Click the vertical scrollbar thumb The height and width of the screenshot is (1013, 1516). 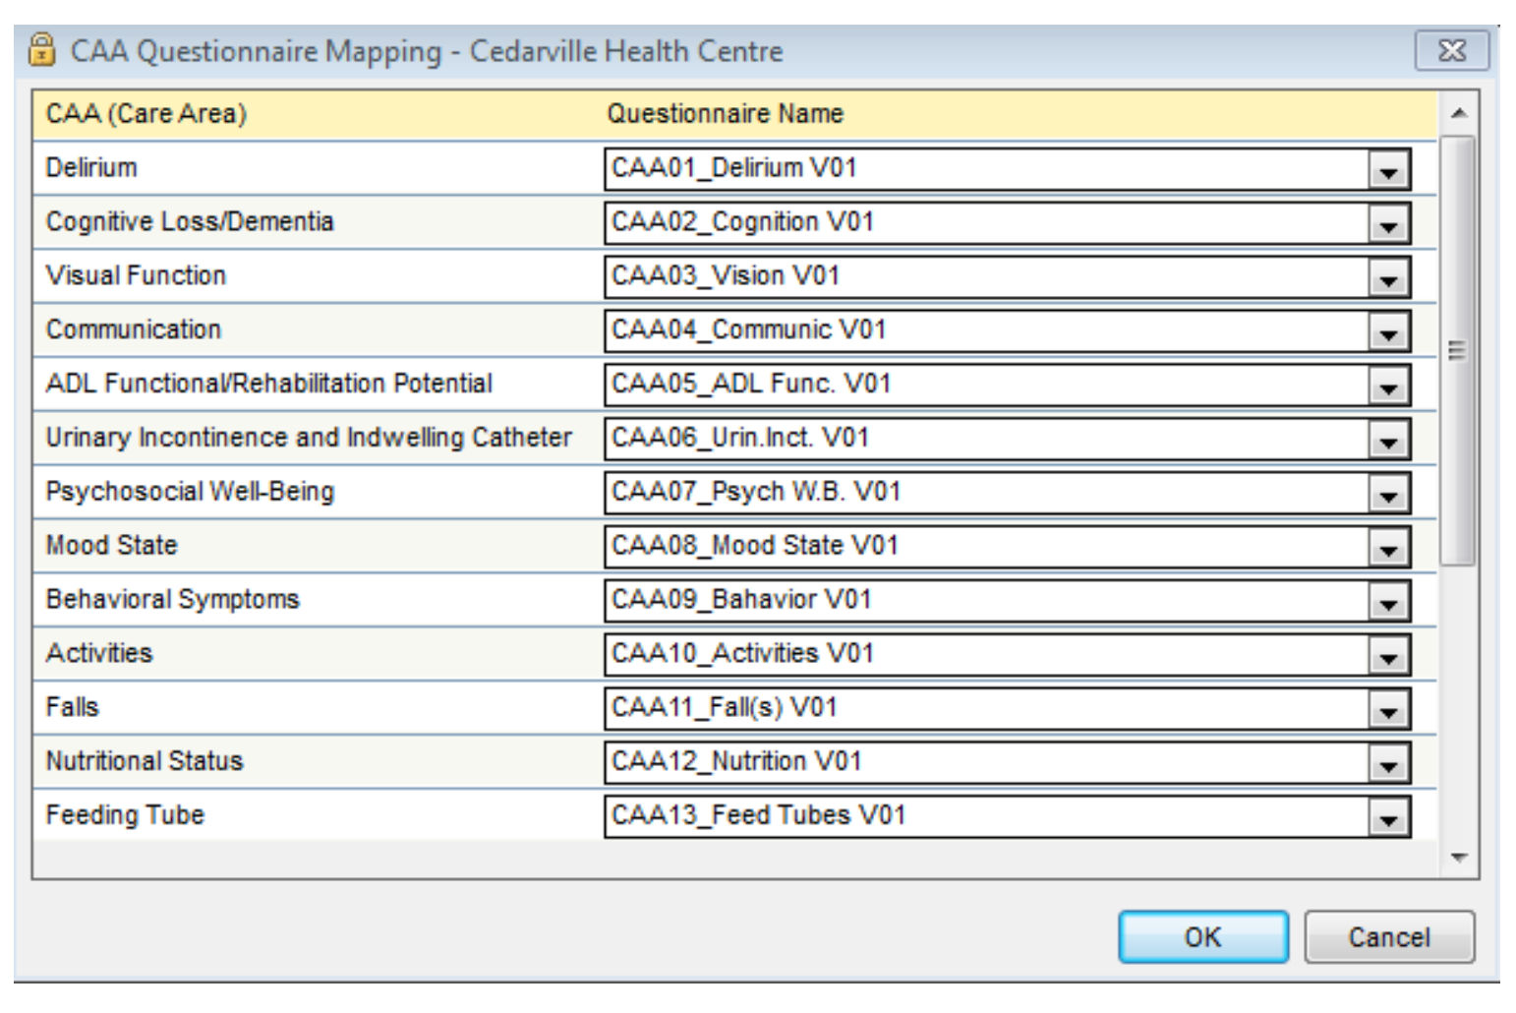coord(1458,349)
